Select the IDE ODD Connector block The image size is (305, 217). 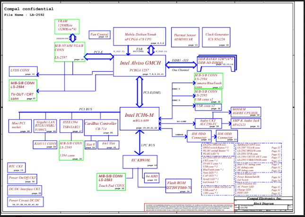[227, 136]
